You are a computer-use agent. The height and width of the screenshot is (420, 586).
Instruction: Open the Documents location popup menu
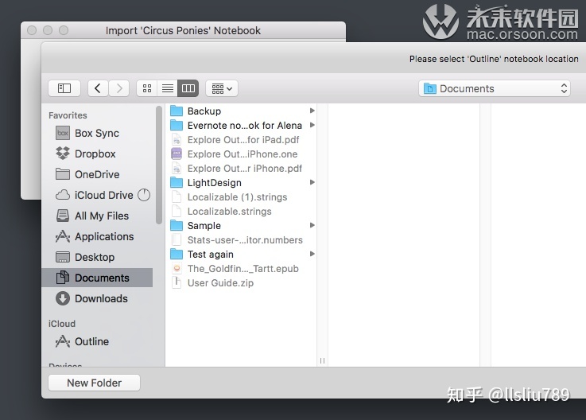click(x=495, y=88)
